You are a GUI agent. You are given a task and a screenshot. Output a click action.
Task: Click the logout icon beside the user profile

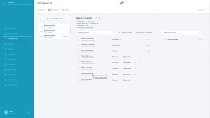tap(29, 112)
